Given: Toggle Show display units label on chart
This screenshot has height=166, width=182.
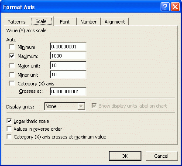Looking at the screenshot, I should (x=94, y=105).
